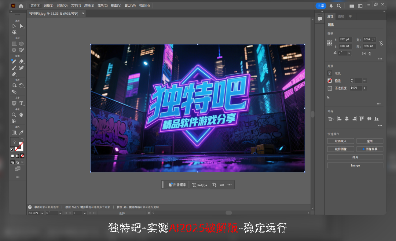Click the notification bell icon
This screenshot has width=396, height=241.
[x=331, y=6]
